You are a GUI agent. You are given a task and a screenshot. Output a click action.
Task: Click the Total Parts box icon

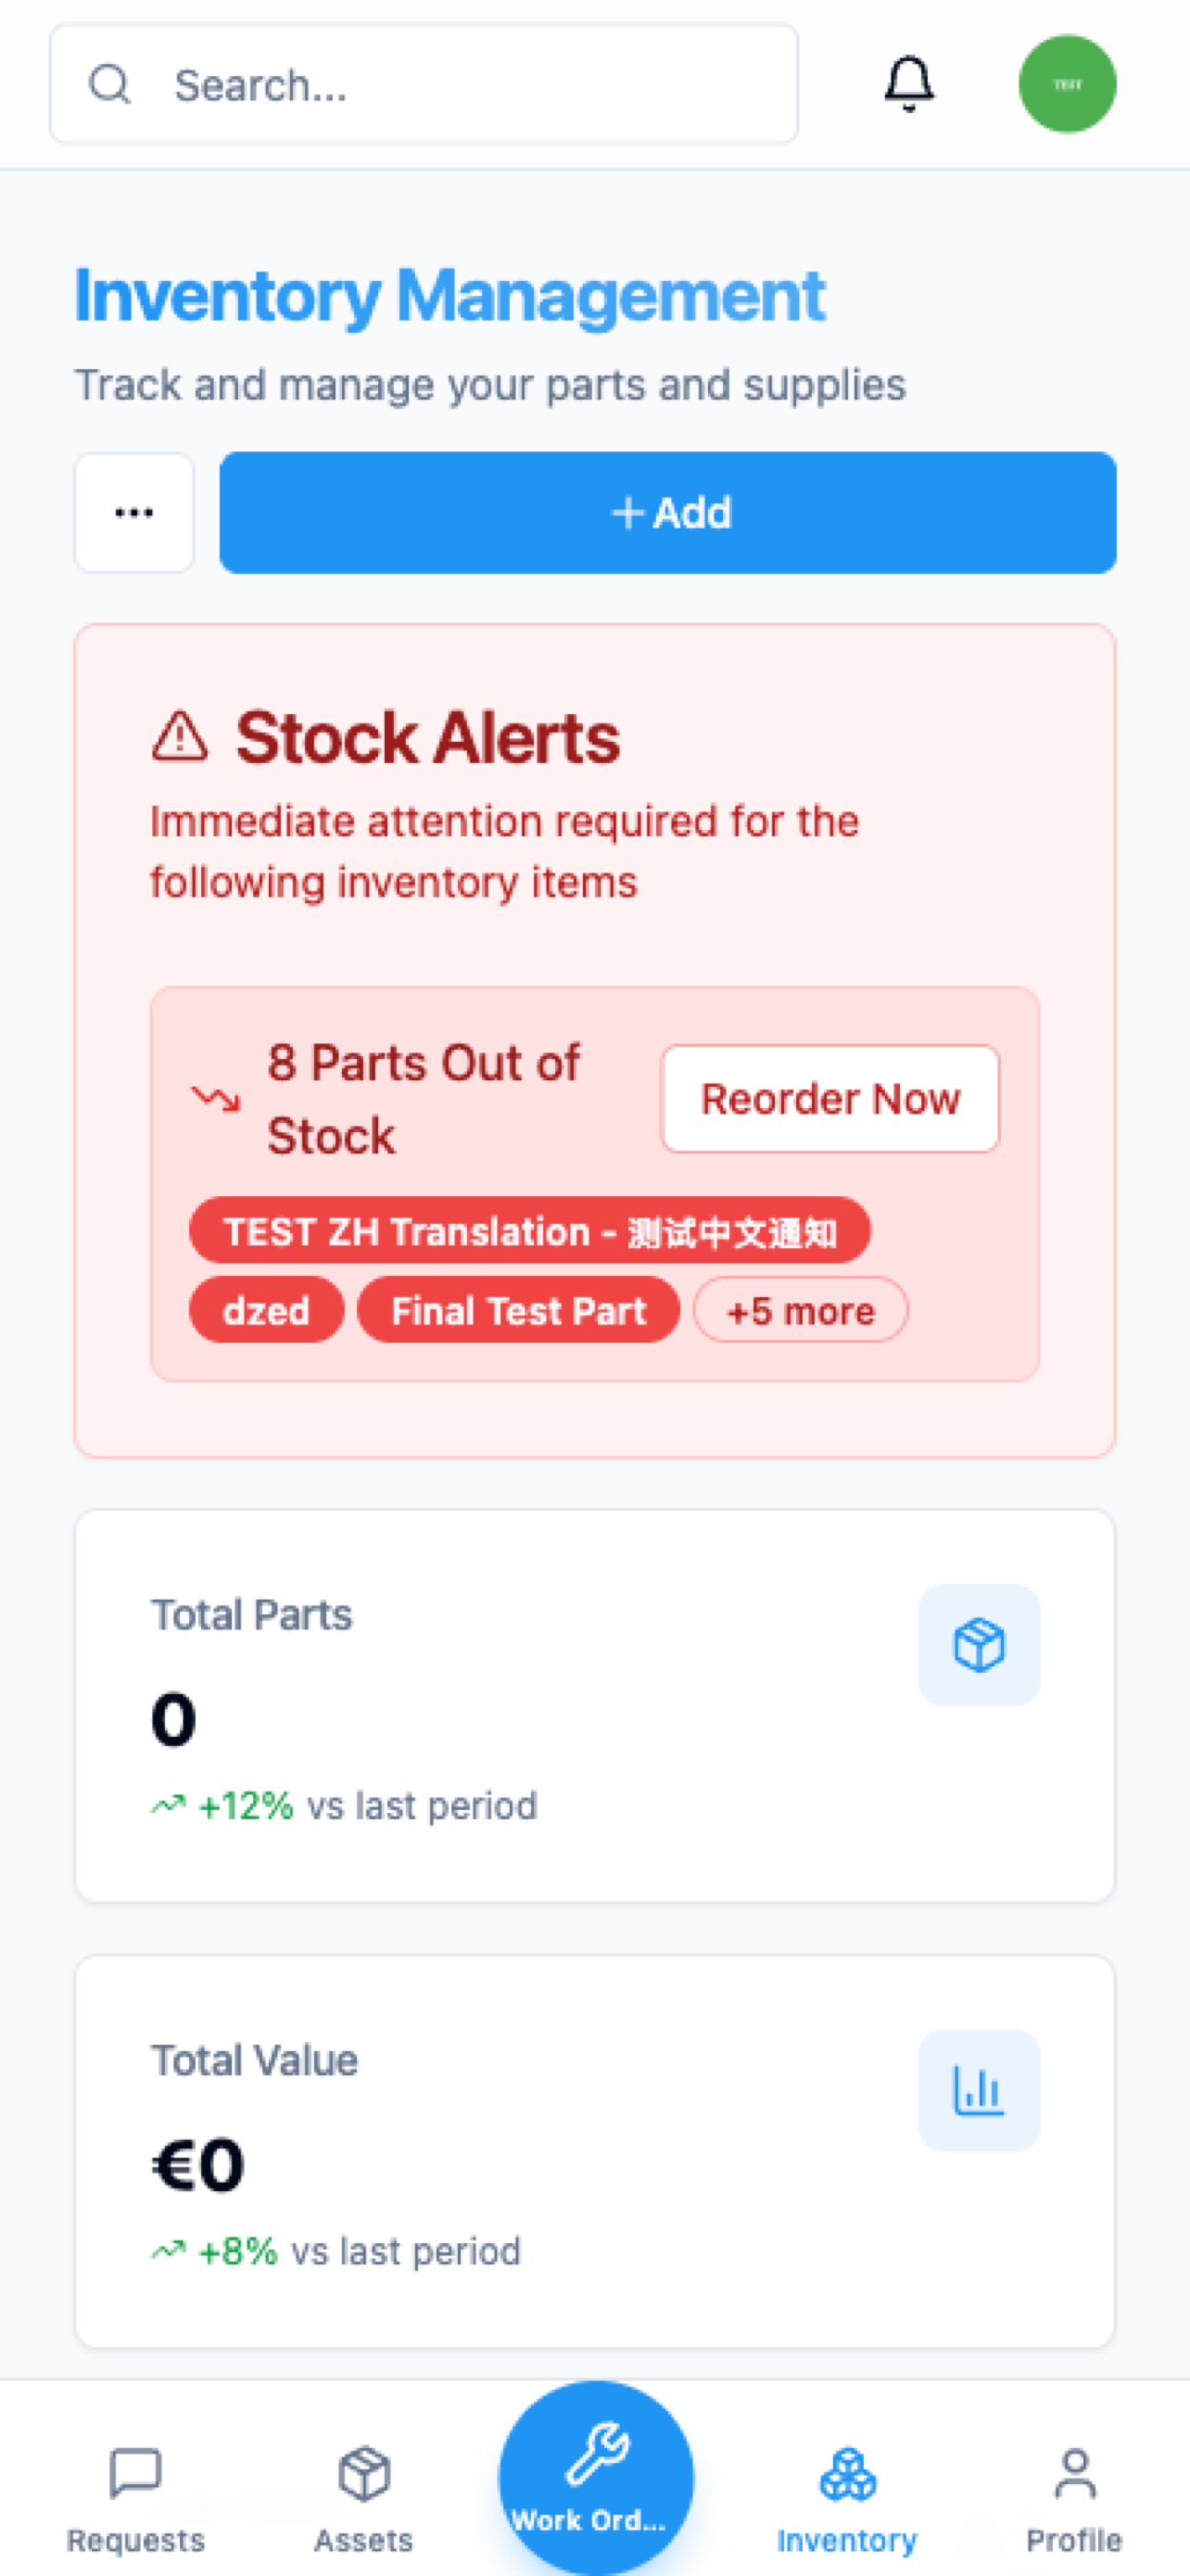[x=978, y=1644]
